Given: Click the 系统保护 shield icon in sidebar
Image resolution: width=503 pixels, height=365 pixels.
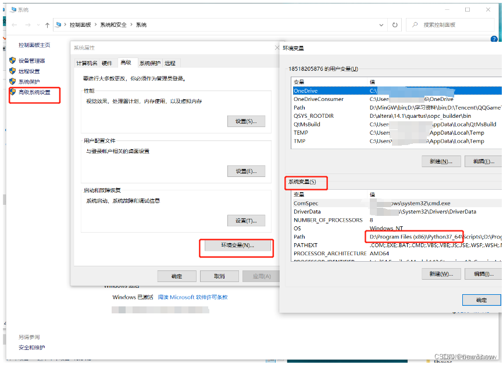Looking at the screenshot, I should (x=13, y=82).
